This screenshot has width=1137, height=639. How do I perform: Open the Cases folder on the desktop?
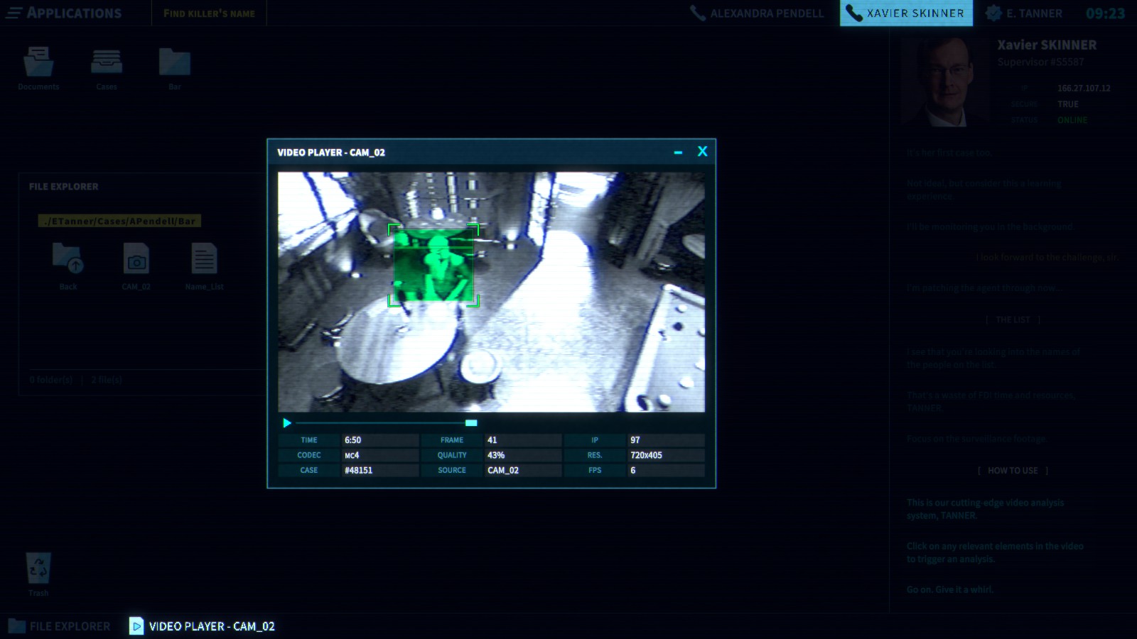107,64
